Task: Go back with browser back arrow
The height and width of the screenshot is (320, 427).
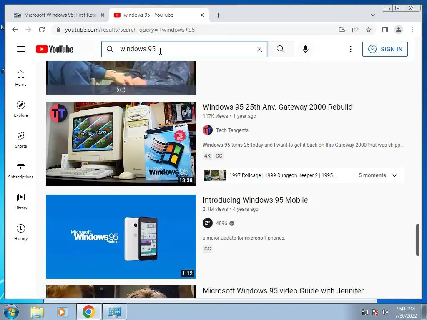Action: [x=15, y=30]
